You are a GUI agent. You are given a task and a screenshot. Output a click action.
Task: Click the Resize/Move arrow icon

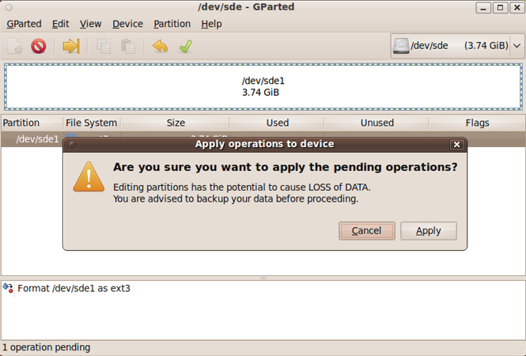pyautogui.click(x=71, y=46)
